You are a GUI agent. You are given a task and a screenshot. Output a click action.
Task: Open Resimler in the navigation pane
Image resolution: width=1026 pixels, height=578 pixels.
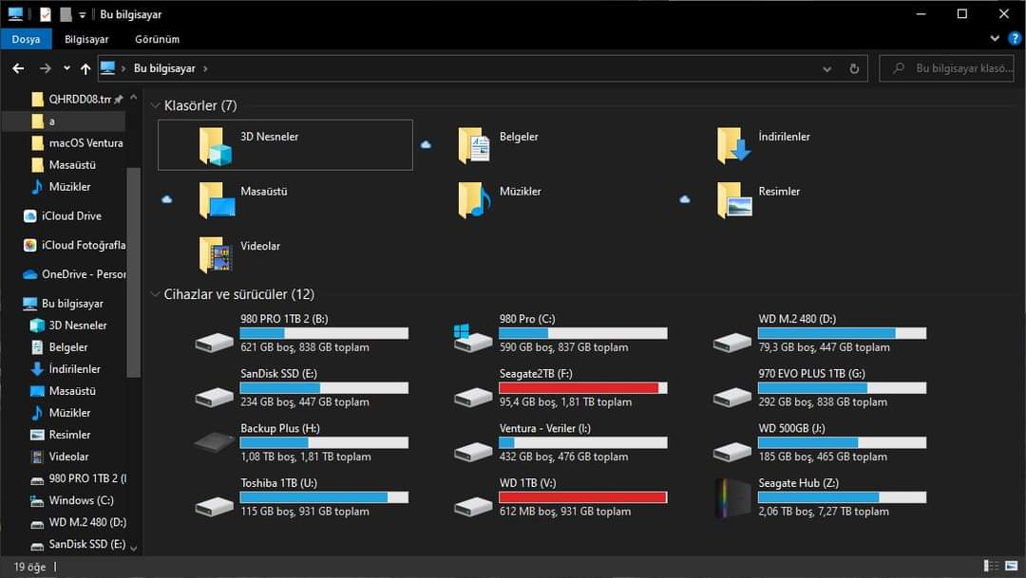61,435
